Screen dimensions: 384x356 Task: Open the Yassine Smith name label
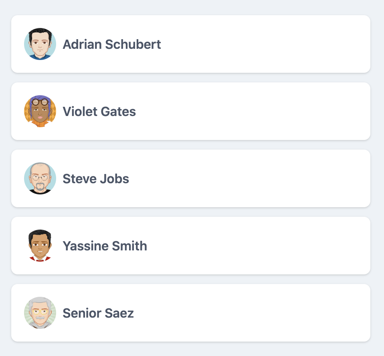point(105,246)
